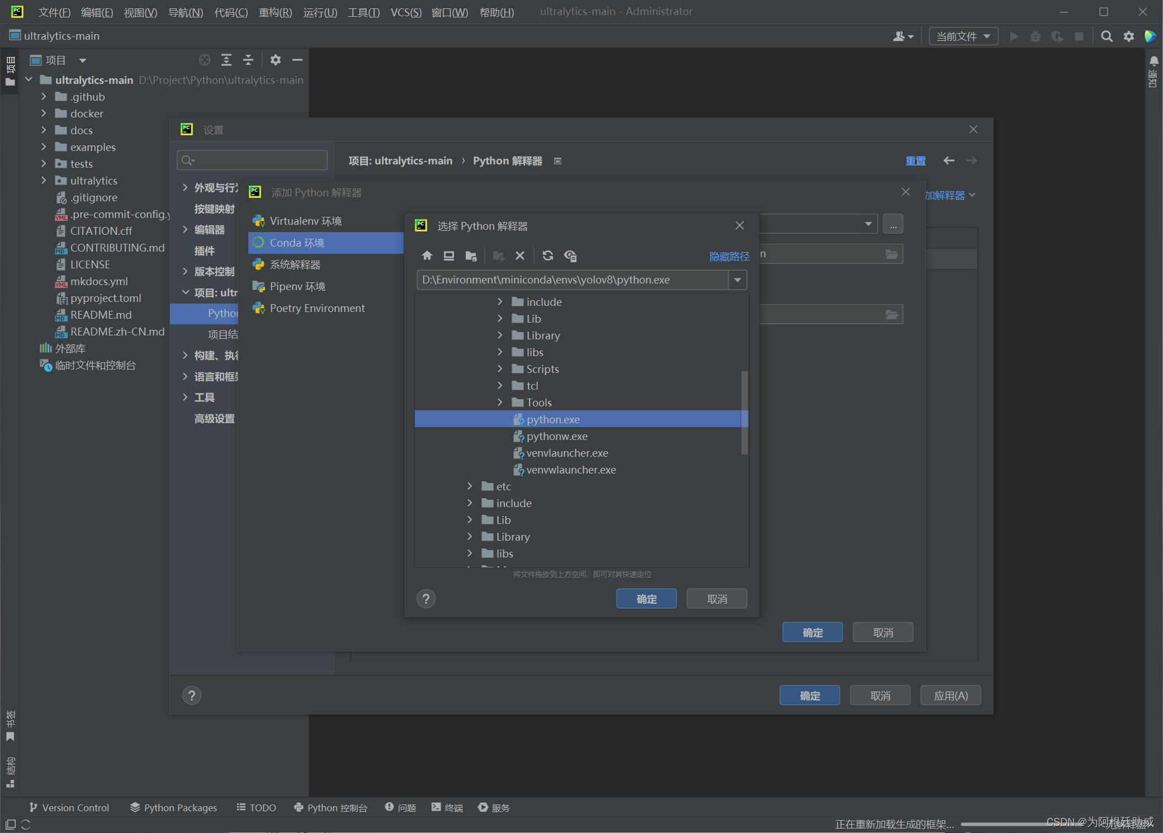This screenshot has height=833, width=1163.
Task: Click 确定 in the interpreter chooser dialog
Action: [x=646, y=599]
